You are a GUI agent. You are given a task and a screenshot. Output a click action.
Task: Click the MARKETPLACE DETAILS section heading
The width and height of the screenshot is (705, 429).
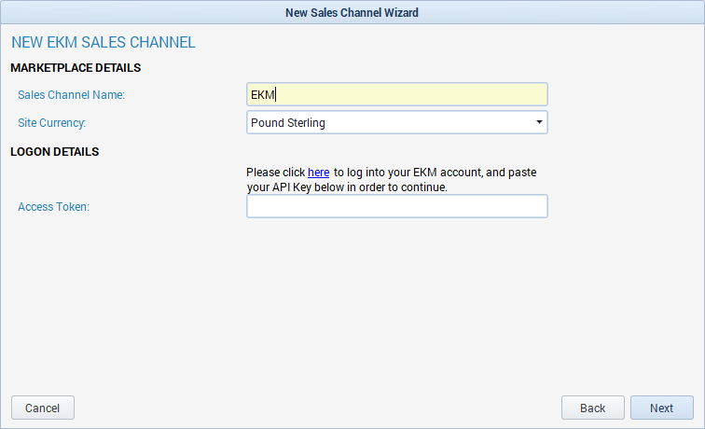(x=76, y=68)
